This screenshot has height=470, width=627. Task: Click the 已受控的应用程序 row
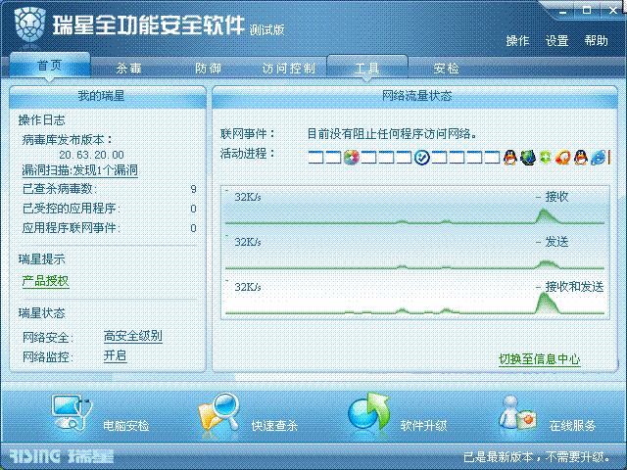[x=109, y=209]
